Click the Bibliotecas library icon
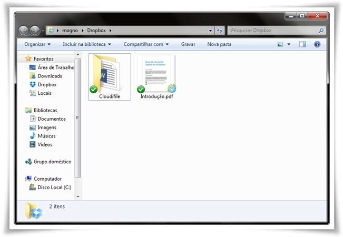The width and height of the screenshot is (343, 237). [28, 110]
